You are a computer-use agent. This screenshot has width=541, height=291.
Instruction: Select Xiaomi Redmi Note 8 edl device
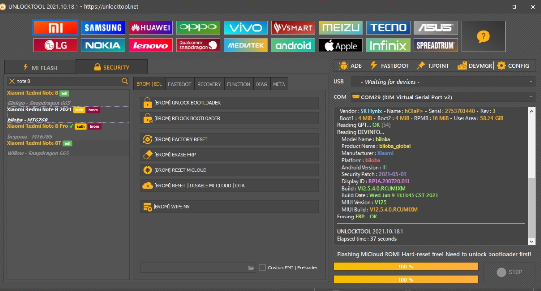(68, 98)
